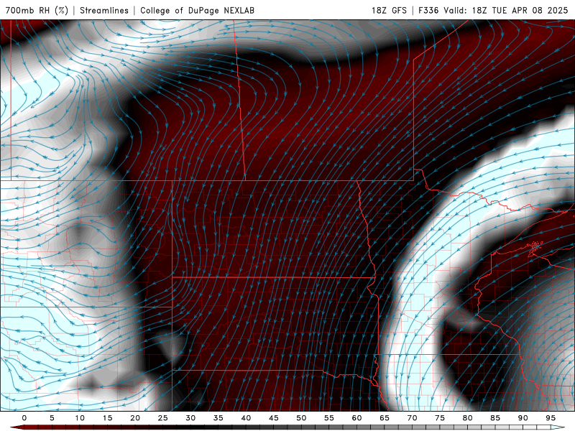Click the "70" legend label
This screenshot has height=431, width=575.
[x=412, y=418]
